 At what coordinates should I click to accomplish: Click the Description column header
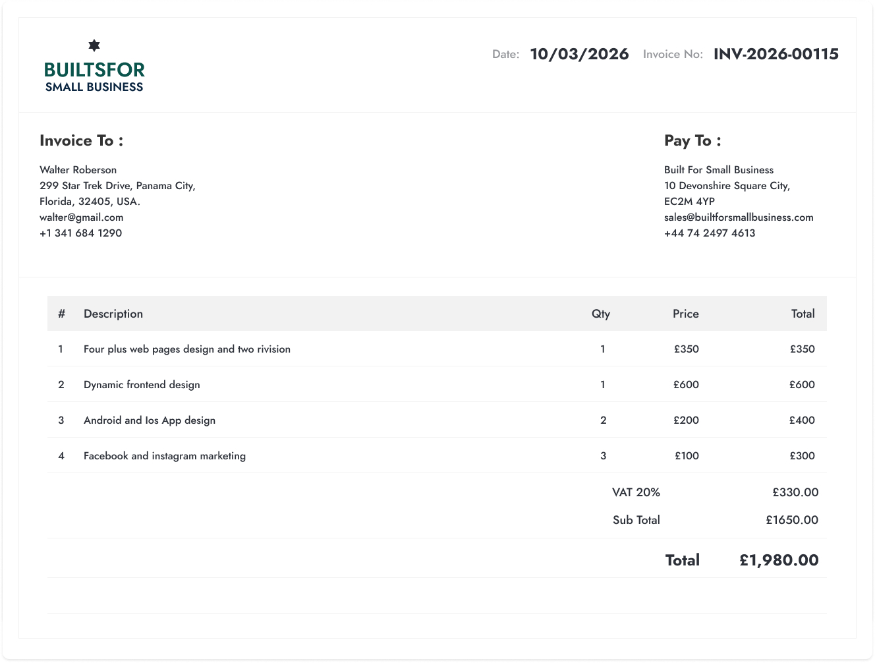(x=113, y=314)
